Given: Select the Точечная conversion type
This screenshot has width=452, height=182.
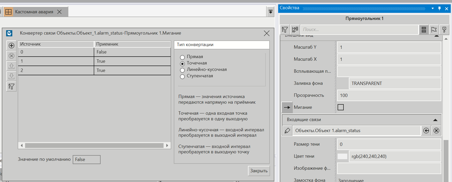Looking at the screenshot, I should click(182, 64).
